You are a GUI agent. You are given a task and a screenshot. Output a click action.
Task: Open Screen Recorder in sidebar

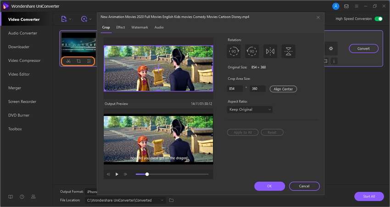(22, 101)
